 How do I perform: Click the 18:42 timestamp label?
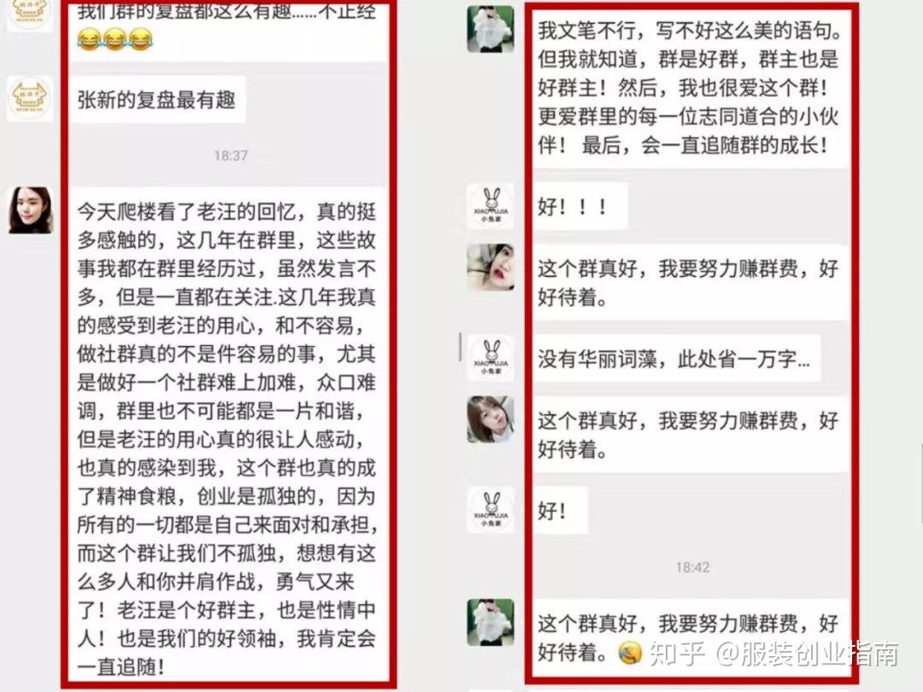point(692,567)
